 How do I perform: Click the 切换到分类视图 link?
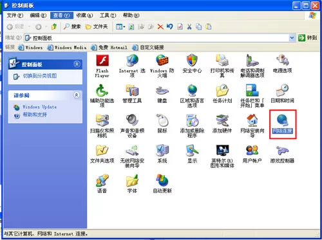[x=40, y=76]
